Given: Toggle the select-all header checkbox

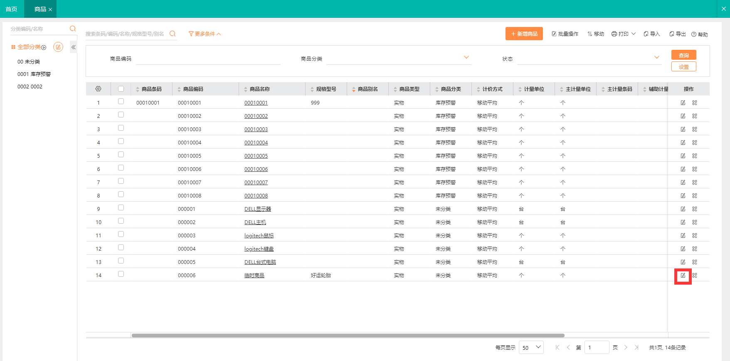Looking at the screenshot, I should tap(121, 89).
